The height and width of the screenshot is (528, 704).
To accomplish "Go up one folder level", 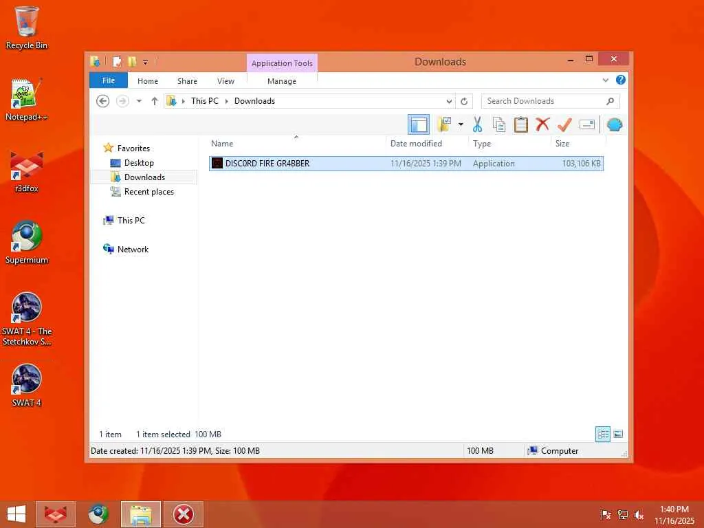I will click(x=155, y=101).
